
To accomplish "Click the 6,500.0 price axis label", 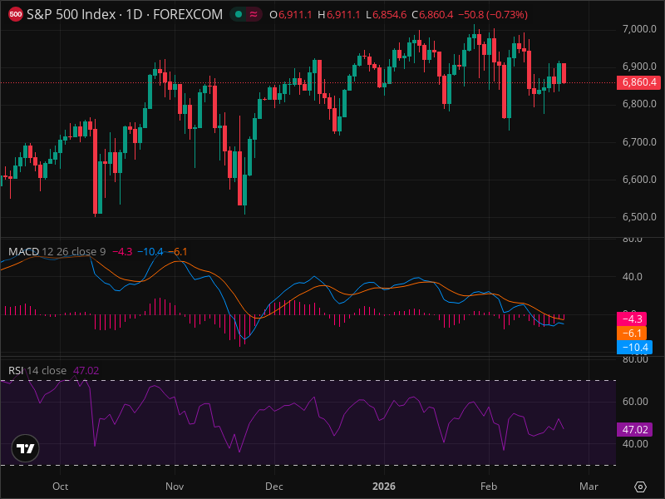I will point(639,217).
